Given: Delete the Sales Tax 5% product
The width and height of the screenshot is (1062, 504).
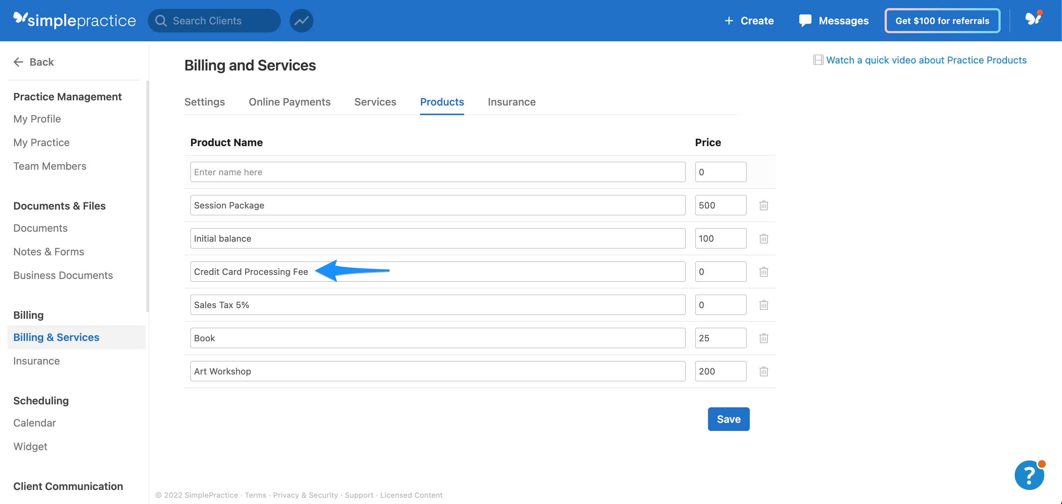Looking at the screenshot, I should (x=763, y=305).
